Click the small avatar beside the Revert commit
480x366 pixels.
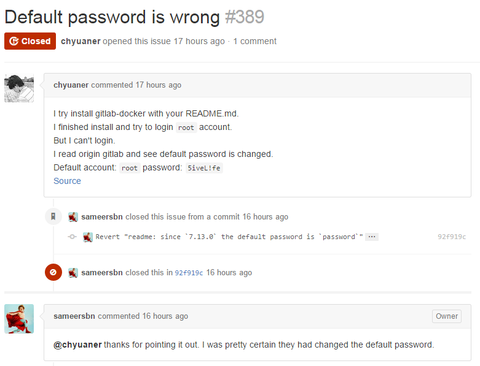tap(88, 237)
